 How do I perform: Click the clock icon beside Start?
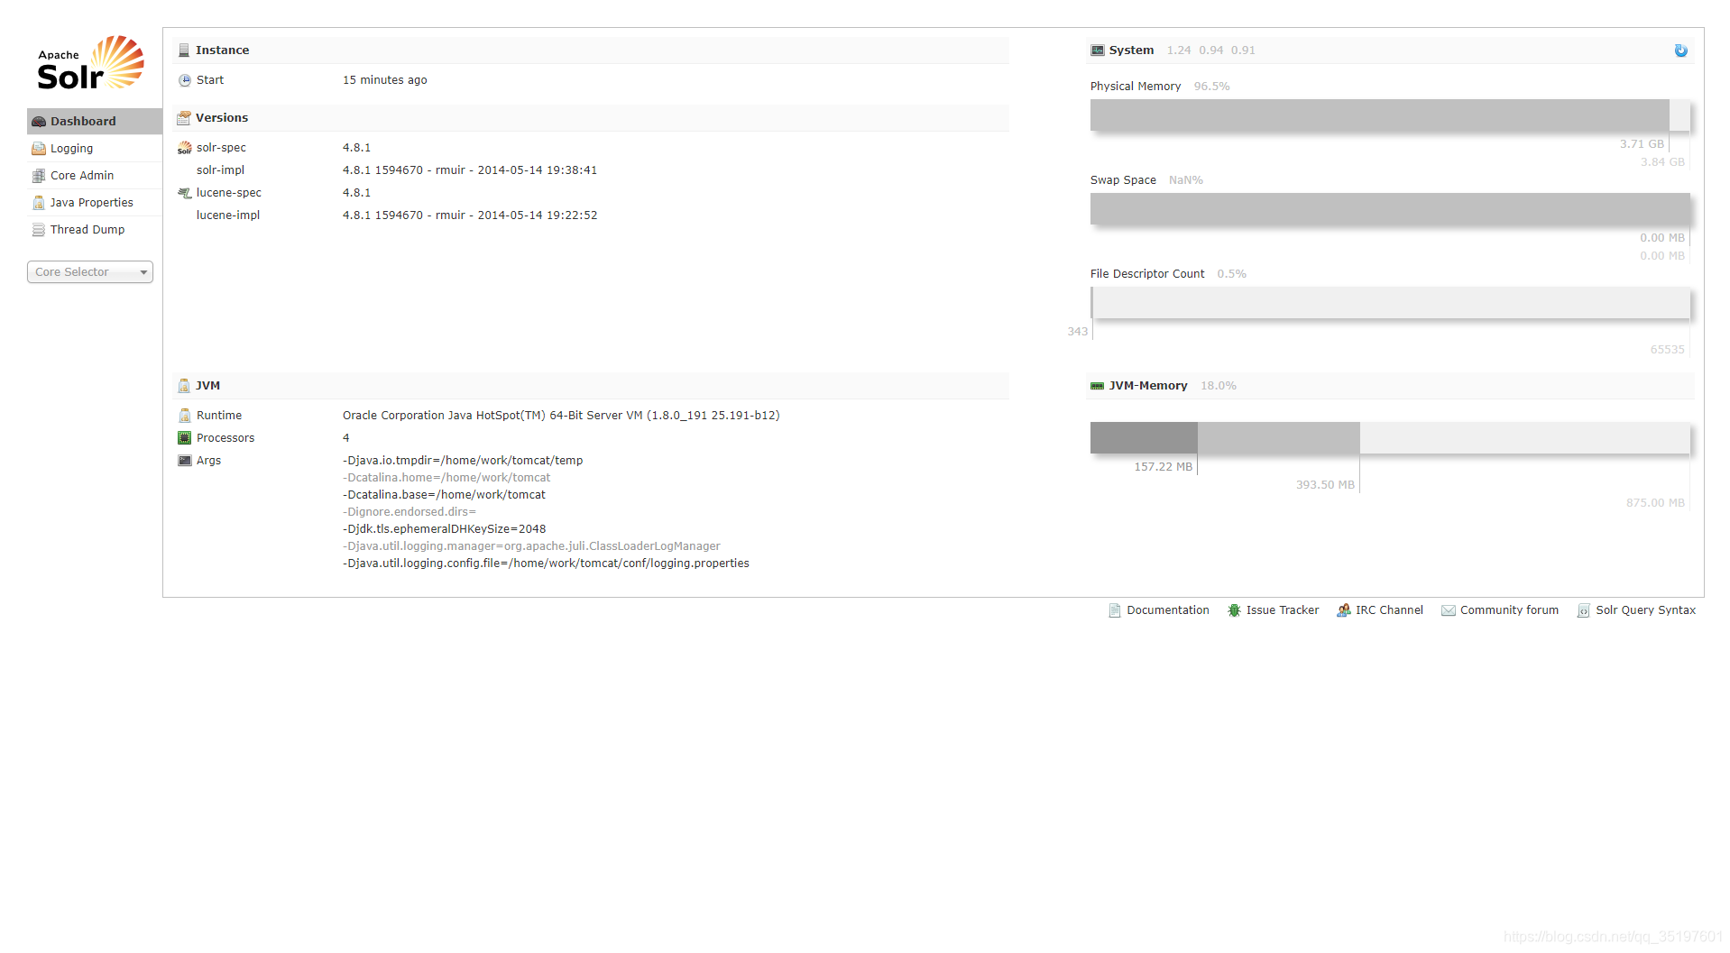(185, 80)
